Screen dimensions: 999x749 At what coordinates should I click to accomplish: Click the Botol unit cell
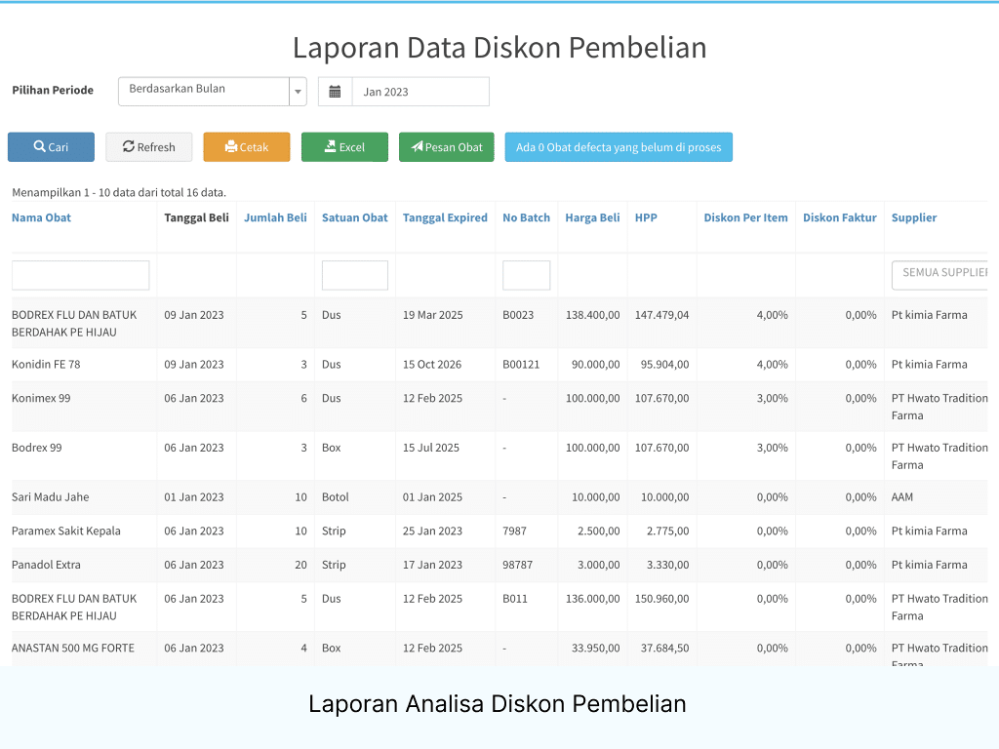[336, 497]
